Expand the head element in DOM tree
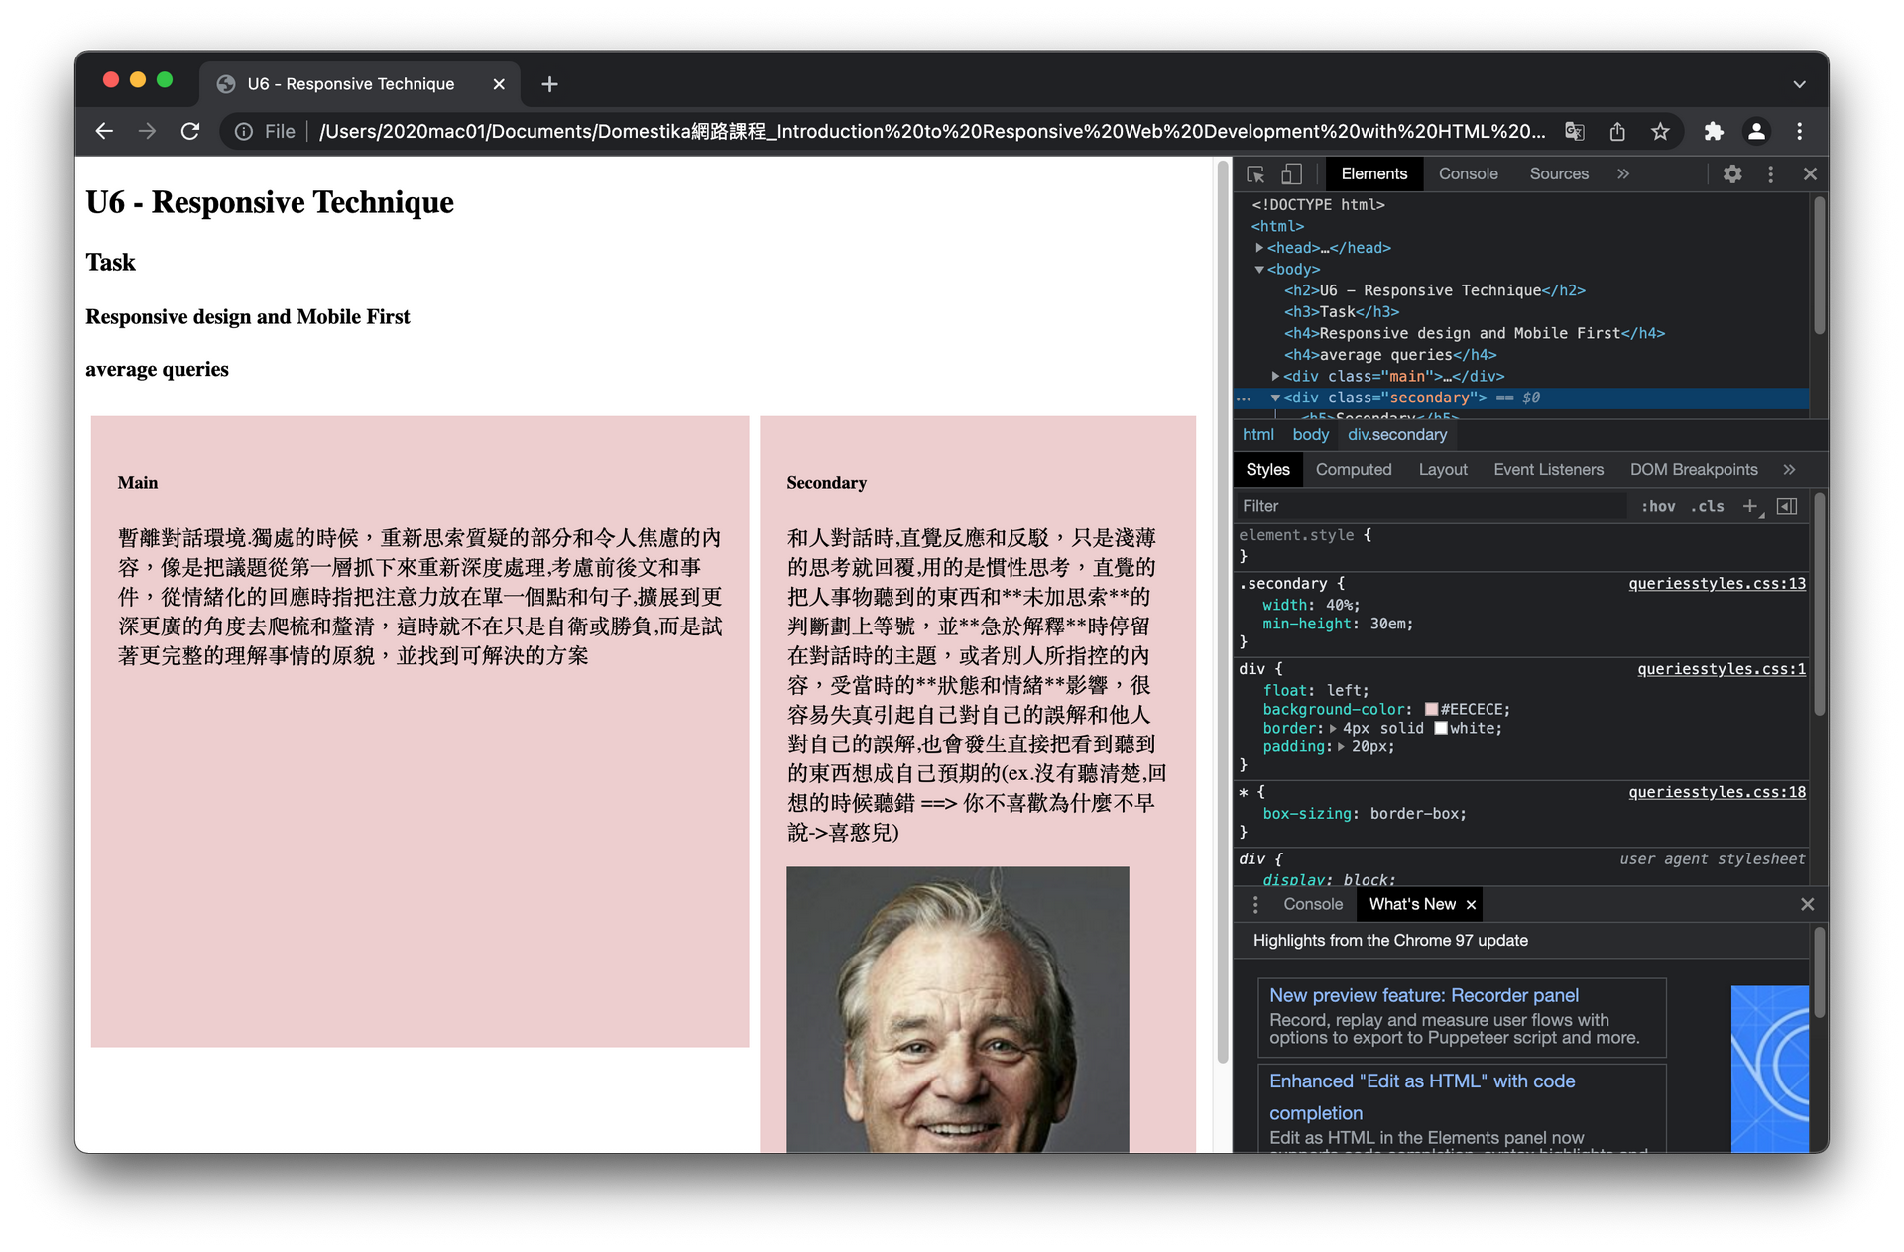Image resolution: width=1904 pixels, height=1252 pixels. pos(1259,248)
